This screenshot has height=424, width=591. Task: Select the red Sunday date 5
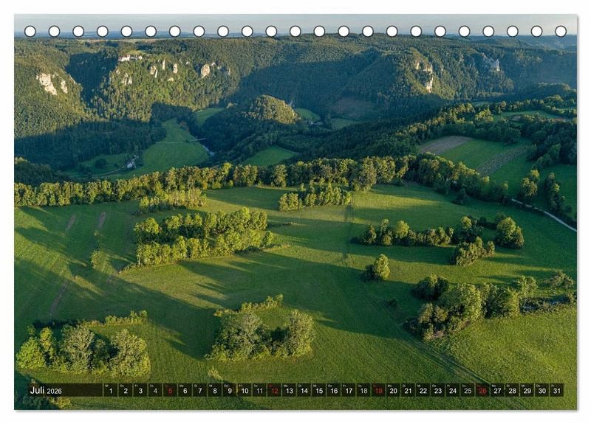click(x=170, y=390)
